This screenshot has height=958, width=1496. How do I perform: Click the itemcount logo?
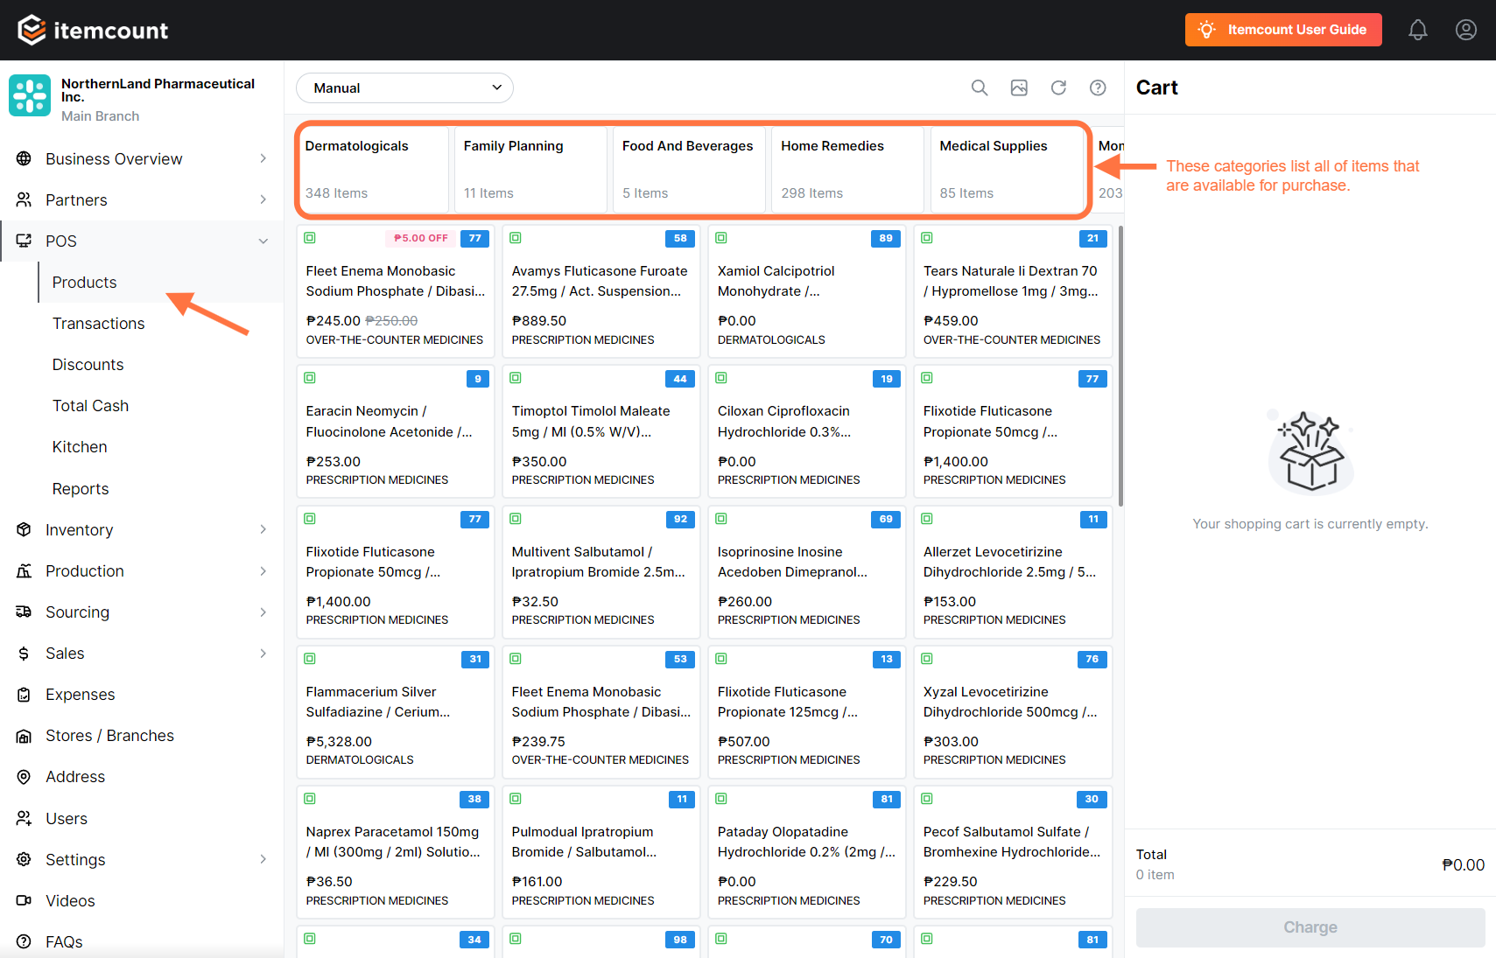tap(93, 30)
